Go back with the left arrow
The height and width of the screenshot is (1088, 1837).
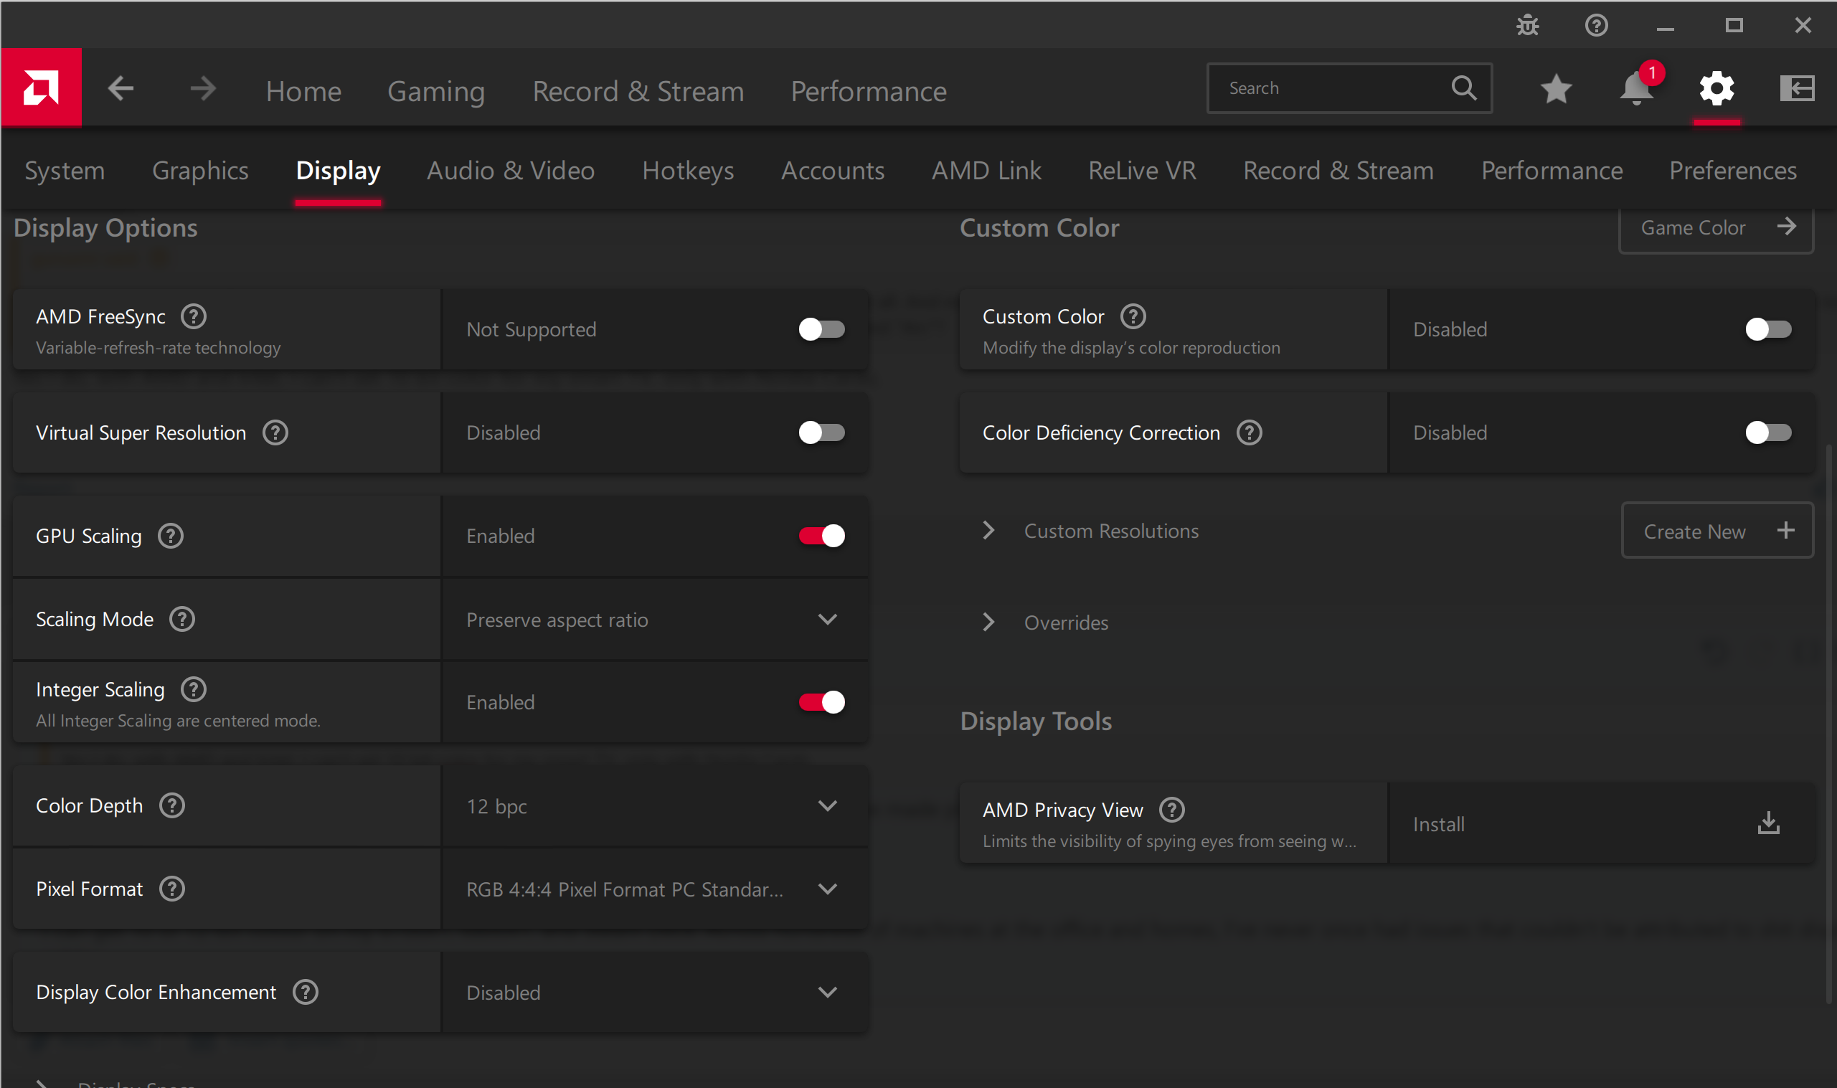click(x=121, y=89)
